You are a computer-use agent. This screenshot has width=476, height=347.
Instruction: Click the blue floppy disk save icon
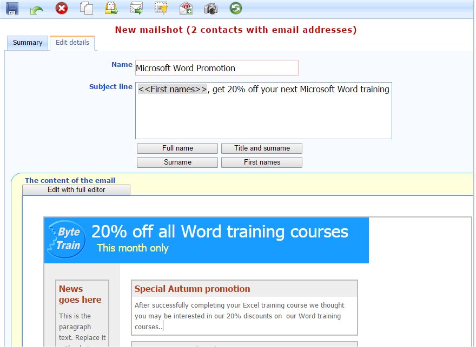coord(12,9)
